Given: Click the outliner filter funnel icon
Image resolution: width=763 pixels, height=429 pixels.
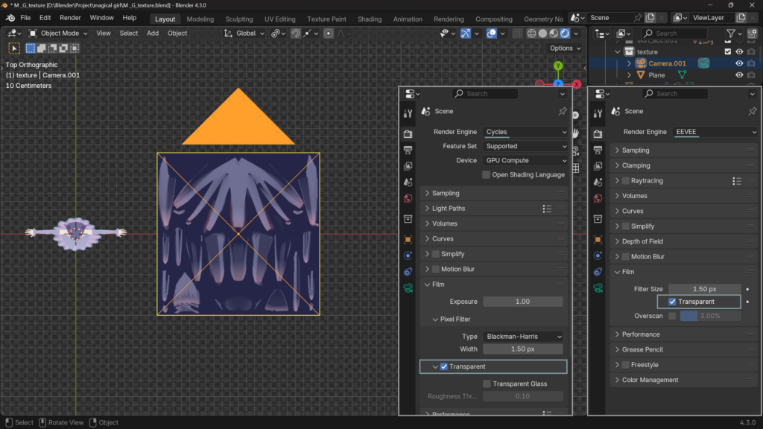Looking at the screenshot, I should pos(732,34).
